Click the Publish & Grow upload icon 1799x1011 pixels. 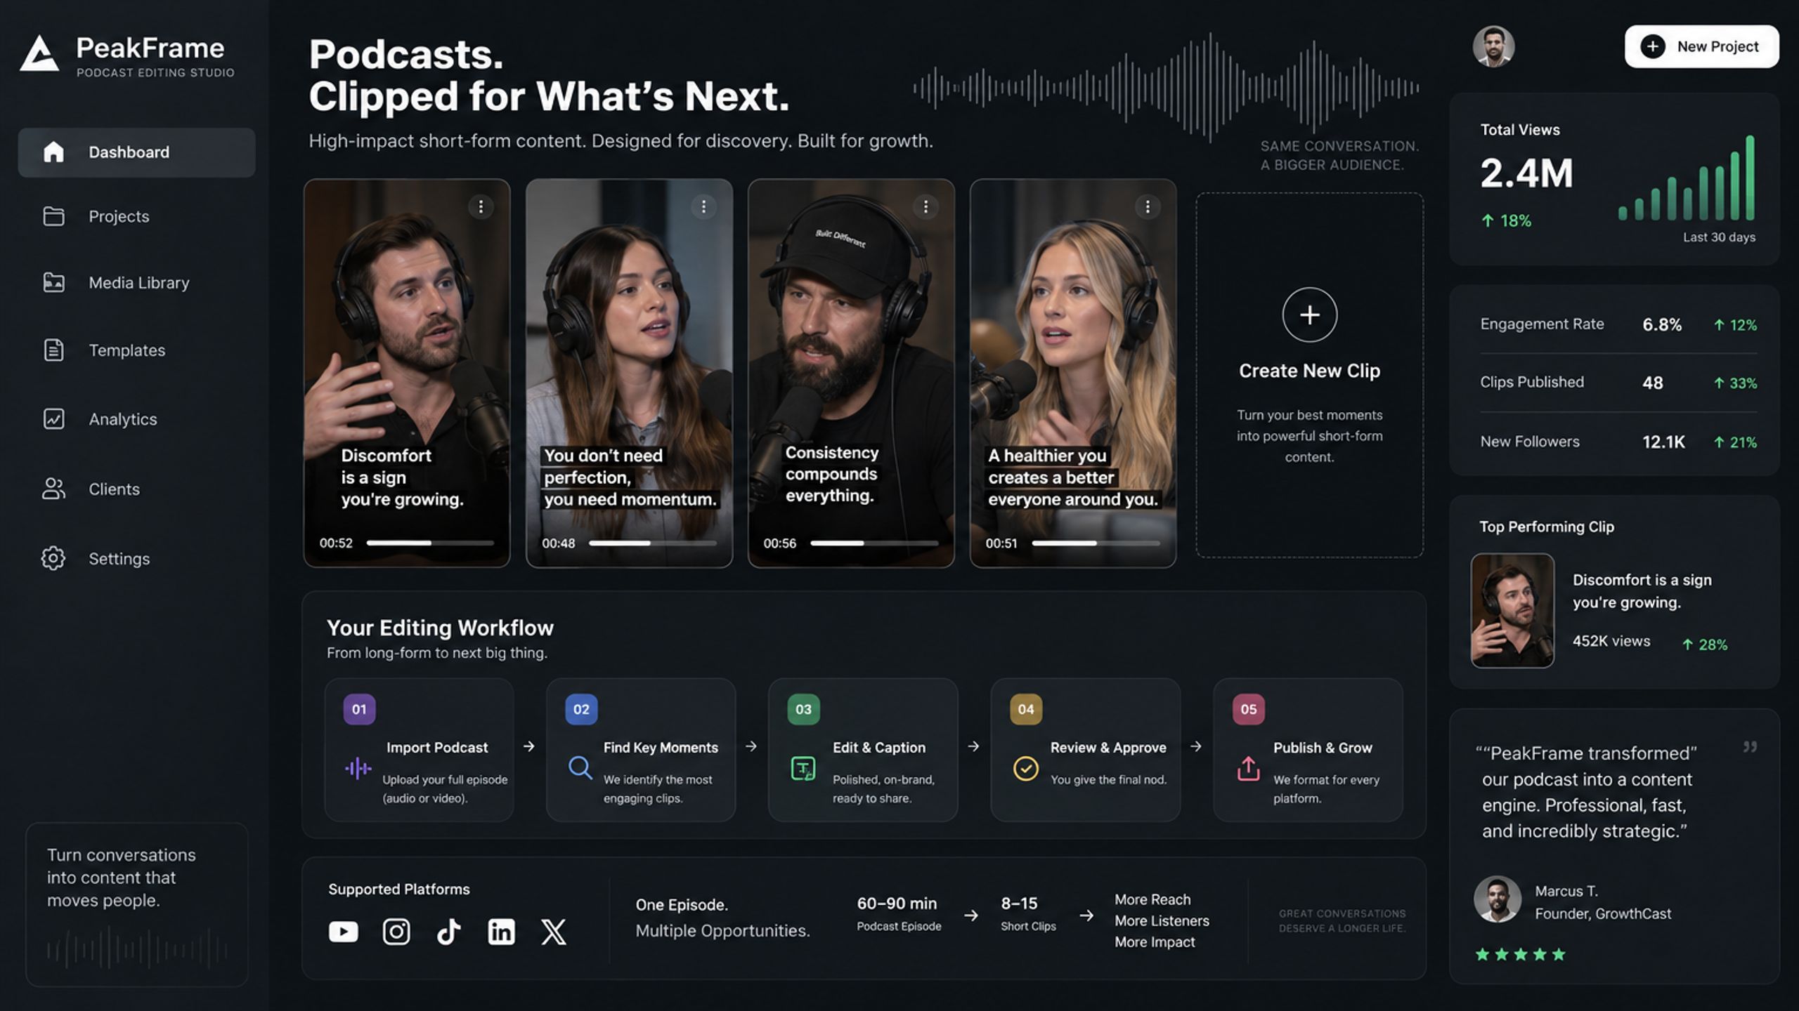pyautogui.click(x=1248, y=768)
